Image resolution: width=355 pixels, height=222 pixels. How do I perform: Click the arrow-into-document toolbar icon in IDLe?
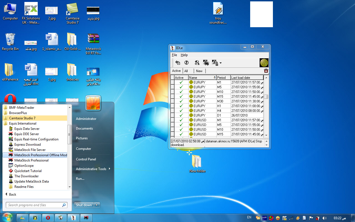pos(178,63)
